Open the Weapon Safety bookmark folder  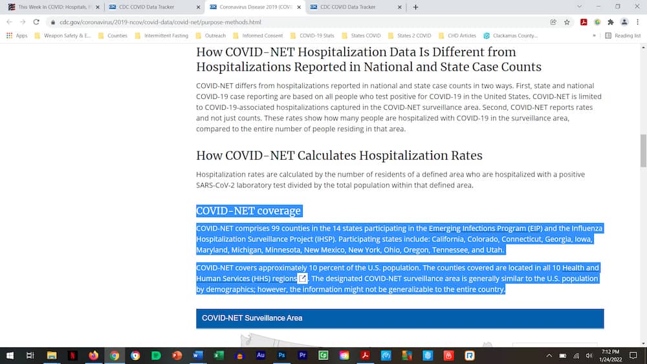click(x=63, y=36)
